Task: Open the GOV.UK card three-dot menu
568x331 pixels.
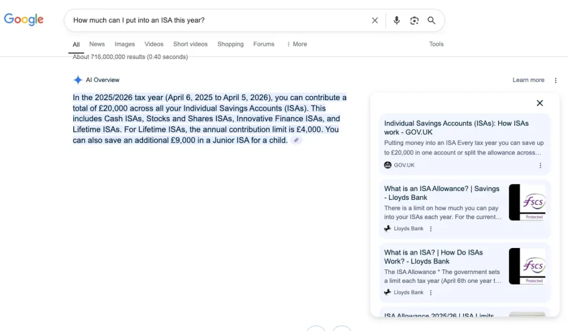Action: [540, 165]
